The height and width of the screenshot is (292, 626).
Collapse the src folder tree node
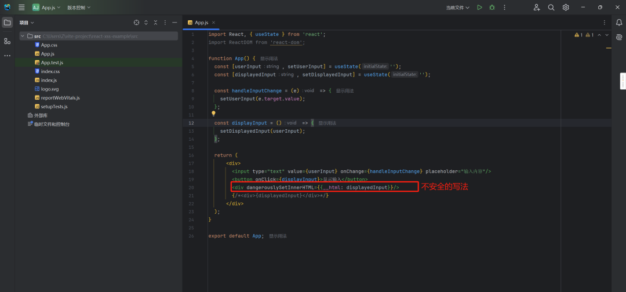coord(23,36)
